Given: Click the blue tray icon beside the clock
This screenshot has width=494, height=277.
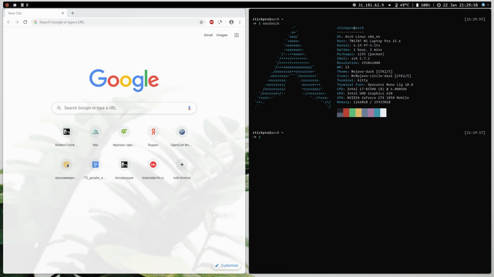Looking at the screenshot, I should point(484,5).
